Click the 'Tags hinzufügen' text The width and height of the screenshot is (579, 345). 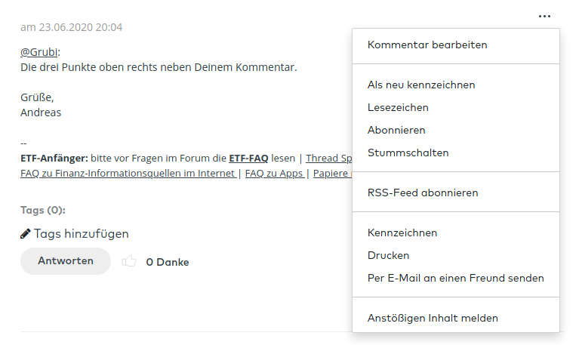pyautogui.click(x=81, y=234)
